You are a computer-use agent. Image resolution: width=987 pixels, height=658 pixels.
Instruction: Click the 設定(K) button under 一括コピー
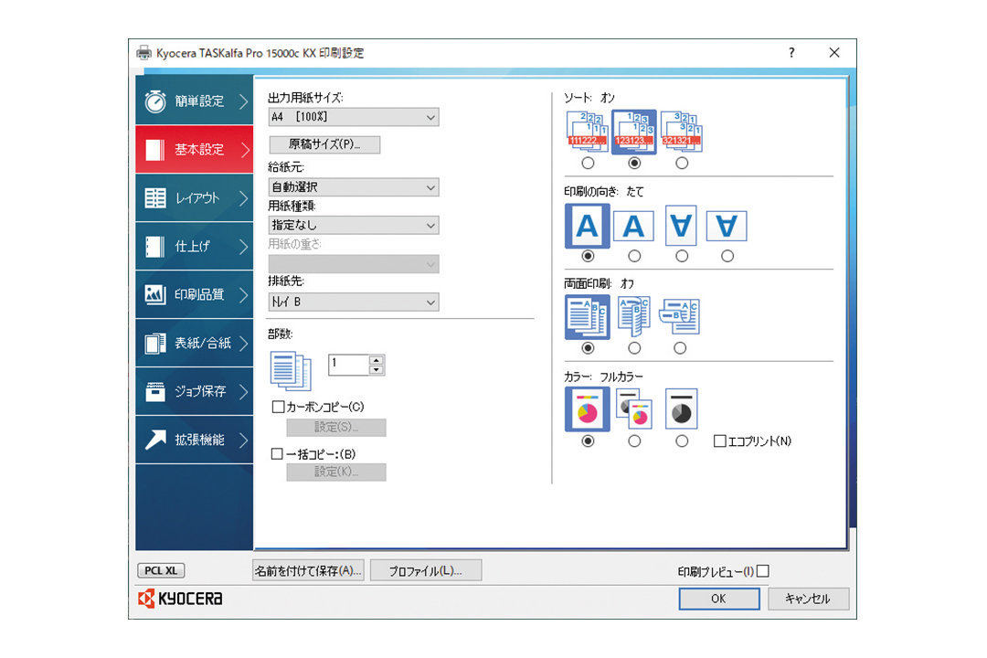[x=336, y=472]
